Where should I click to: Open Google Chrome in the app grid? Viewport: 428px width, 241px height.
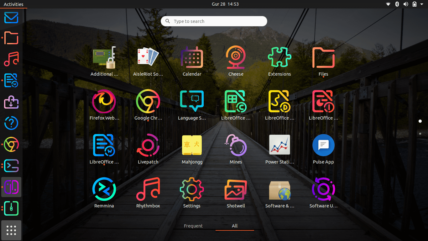click(x=148, y=105)
